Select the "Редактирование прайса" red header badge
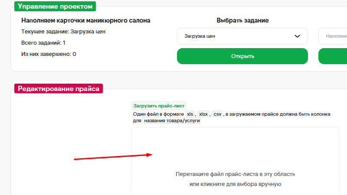 point(59,88)
